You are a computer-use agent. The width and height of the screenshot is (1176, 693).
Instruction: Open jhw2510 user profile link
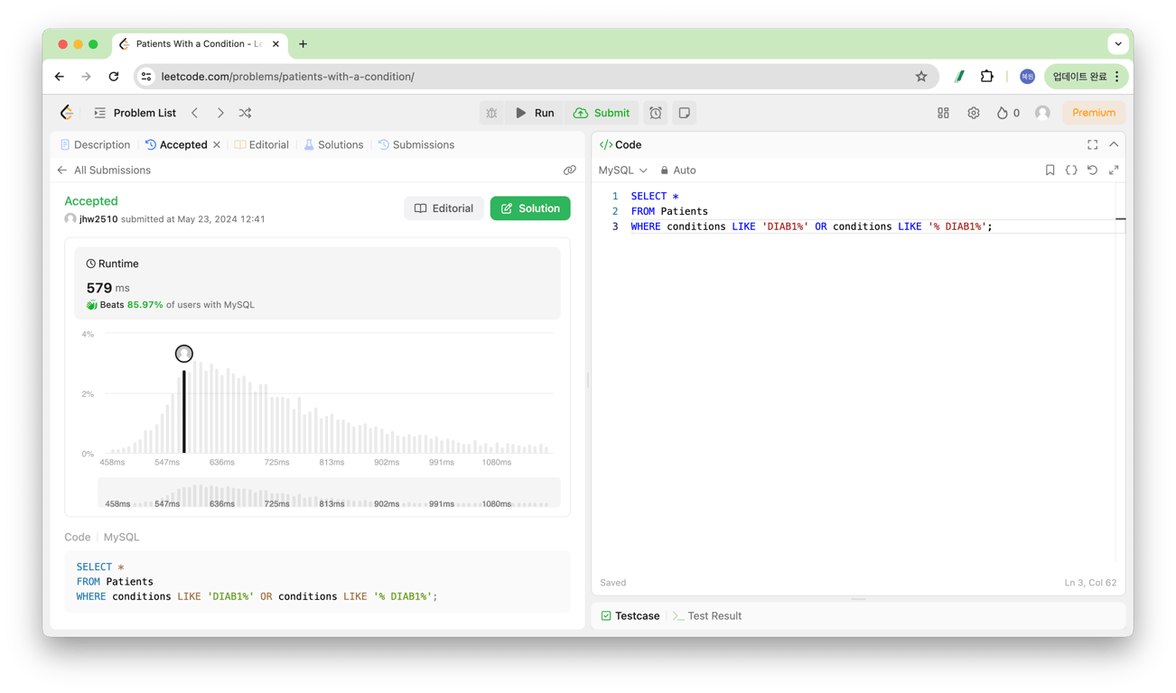(x=98, y=219)
